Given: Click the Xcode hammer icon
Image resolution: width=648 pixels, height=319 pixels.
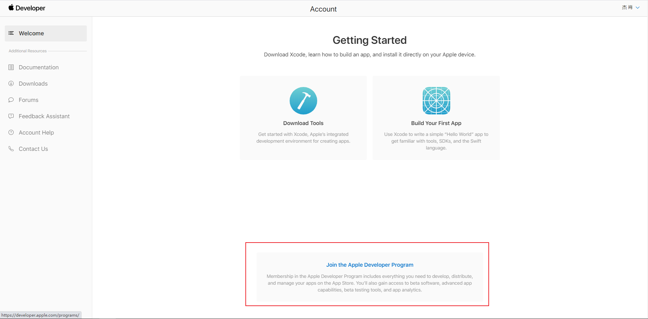Looking at the screenshot, I should (x=303, y=101).
